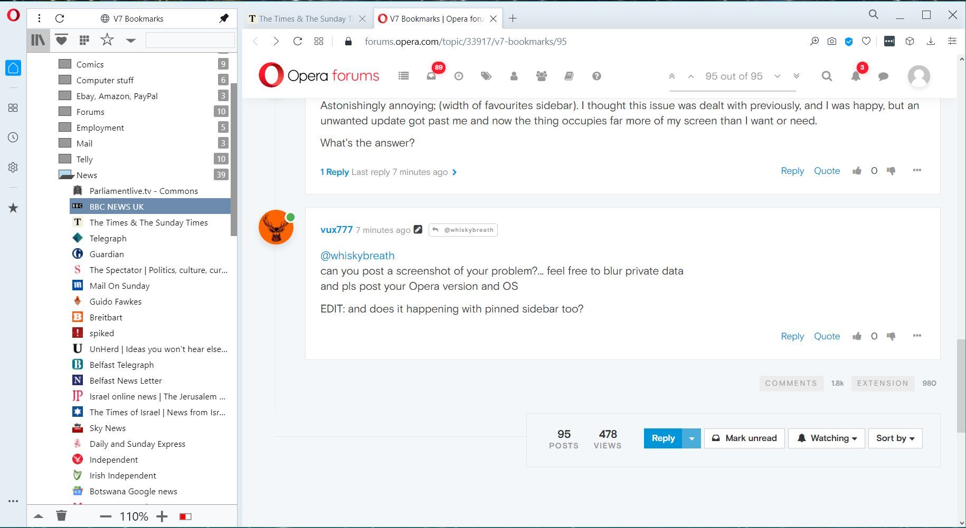Reload the Opera forums page

298,41
